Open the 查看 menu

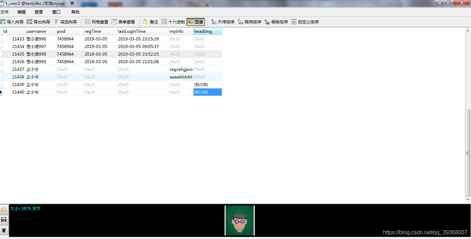pyautogui.click(x=38, y=11)
